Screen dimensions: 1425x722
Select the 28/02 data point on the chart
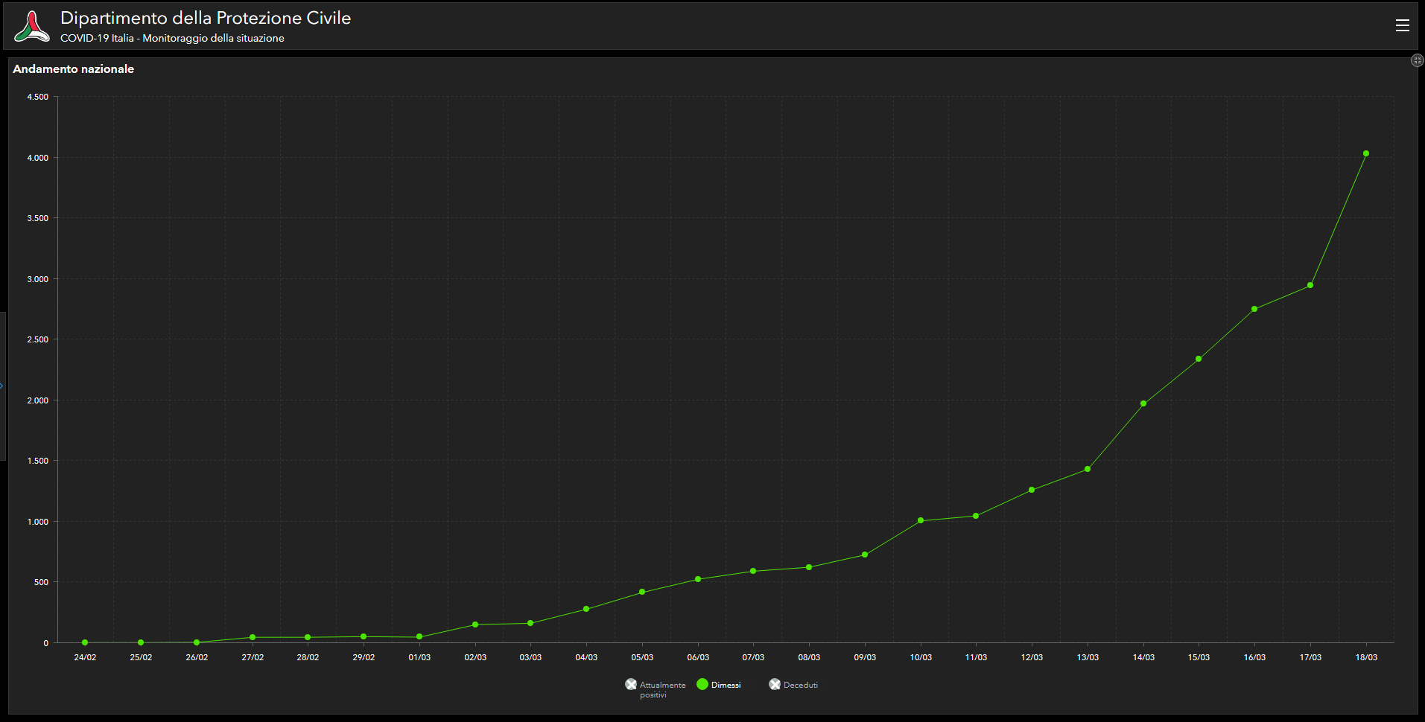[x=308, y=637]
